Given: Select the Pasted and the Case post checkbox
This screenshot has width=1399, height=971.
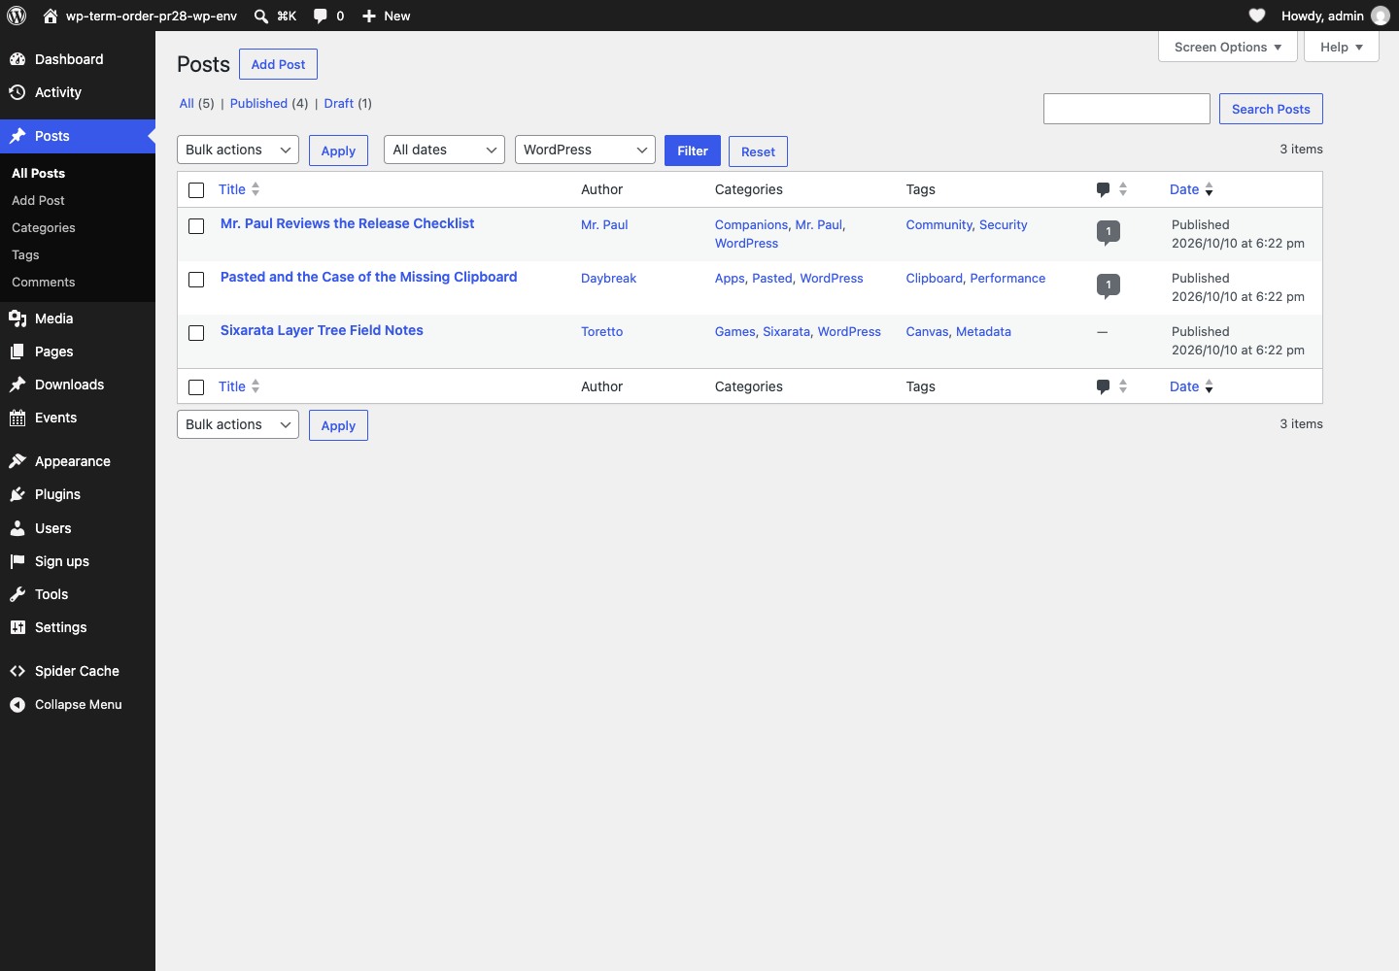Looking at the screenshot, I should pos(196,280).
